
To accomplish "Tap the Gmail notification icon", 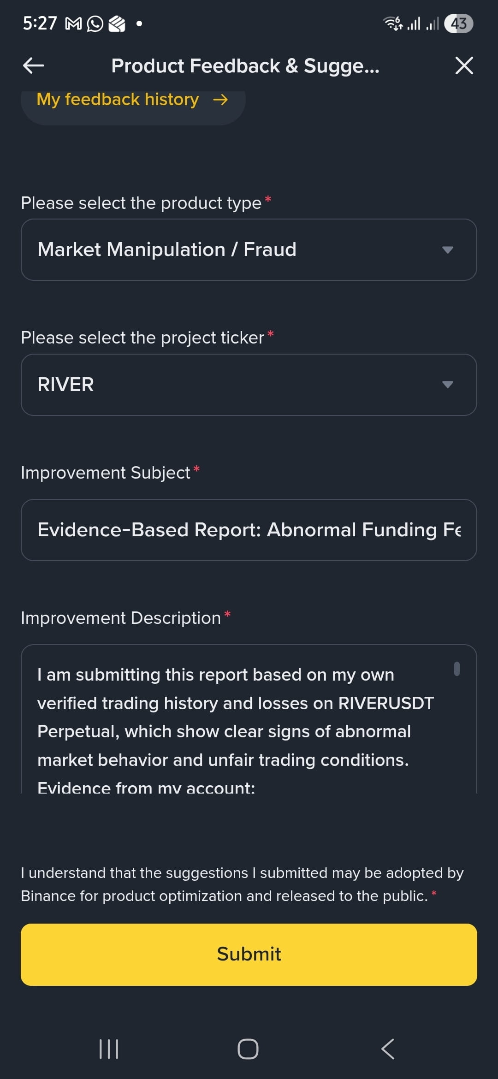I will (x=74, y=24).
